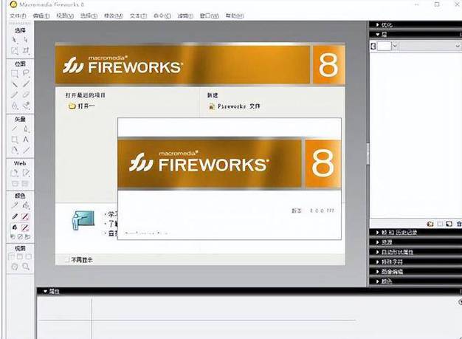Click the 打开... link under recent items
The width and height of the screenshot is (462, 339).
click(86, 106)
